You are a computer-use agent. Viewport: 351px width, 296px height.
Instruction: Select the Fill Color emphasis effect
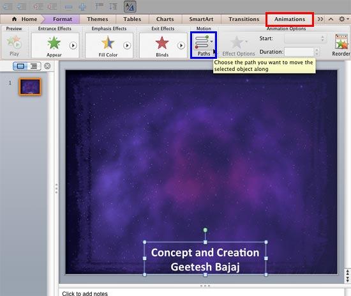coord(108,43)
